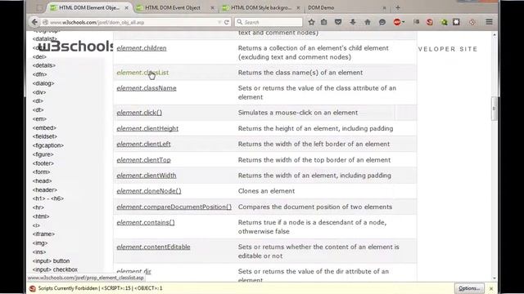Open the element.compareDocumentPosition() link
The width and height of the screenshot is (524, 294).
(174, 207)
